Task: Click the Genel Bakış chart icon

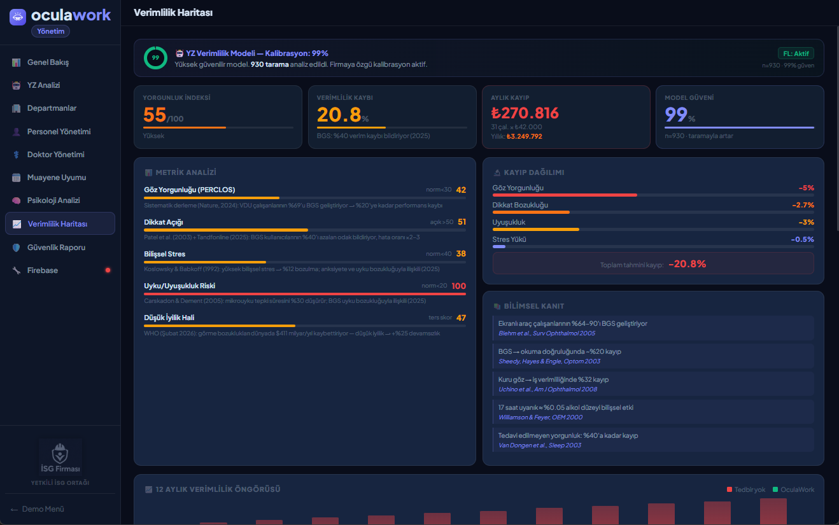Action: tap(16, 62)
